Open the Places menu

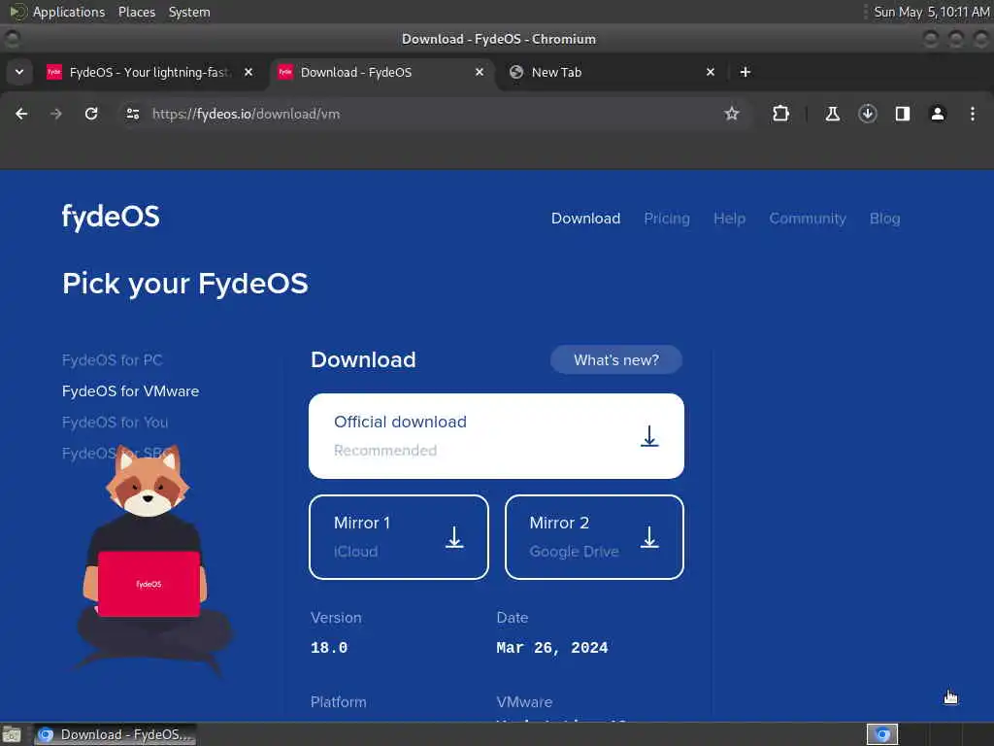[137, 12]
